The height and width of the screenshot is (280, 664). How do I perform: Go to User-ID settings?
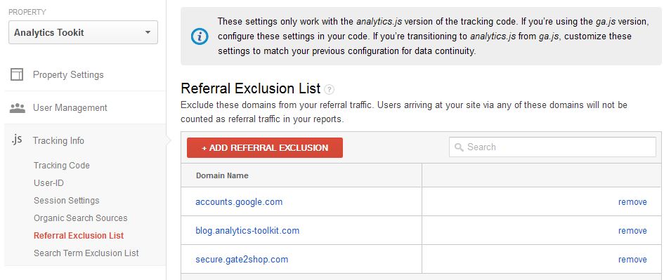(48, 183)
